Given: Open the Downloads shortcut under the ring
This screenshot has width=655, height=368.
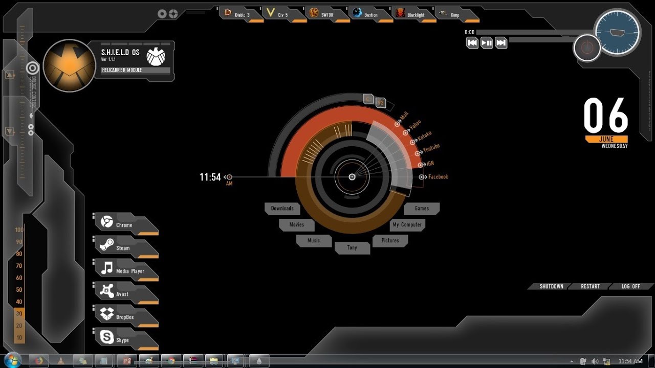Looking at the screenshot, I should pos(282,209).
